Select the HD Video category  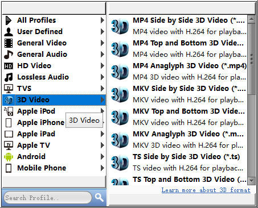(54, 66)
